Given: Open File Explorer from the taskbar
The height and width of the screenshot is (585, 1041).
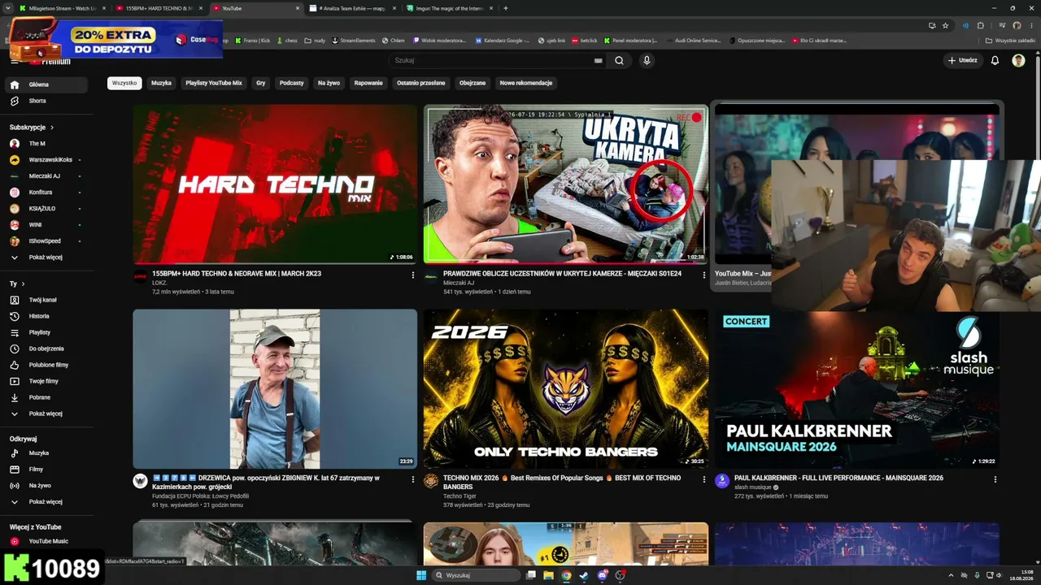Looking at the screenshot, I should (548, 575).
